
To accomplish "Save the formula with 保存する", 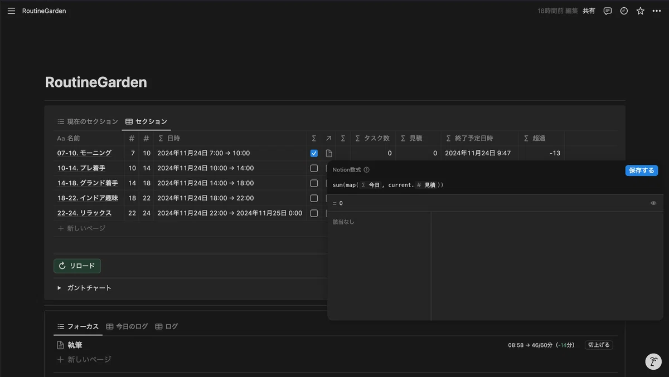I will (x=642, y=170).
